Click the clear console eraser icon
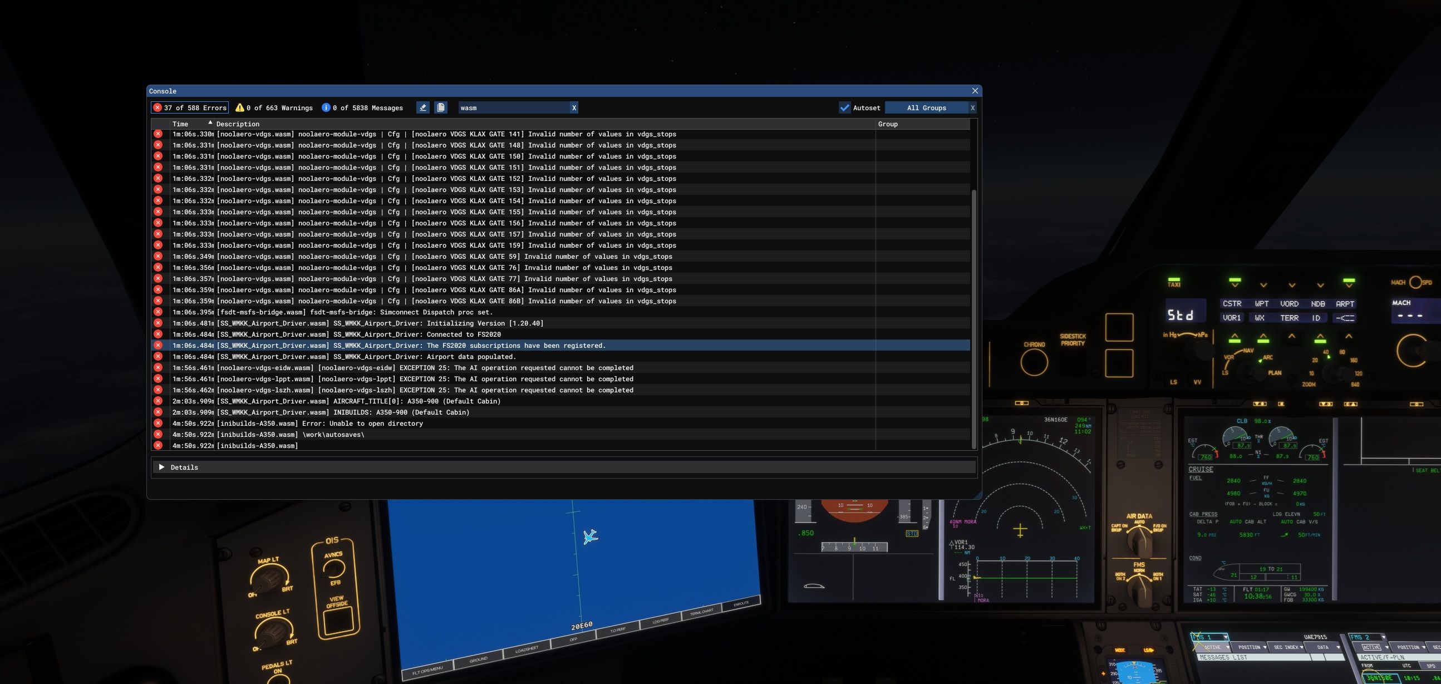The image size is (1441, 684). (x=423, y=107)
